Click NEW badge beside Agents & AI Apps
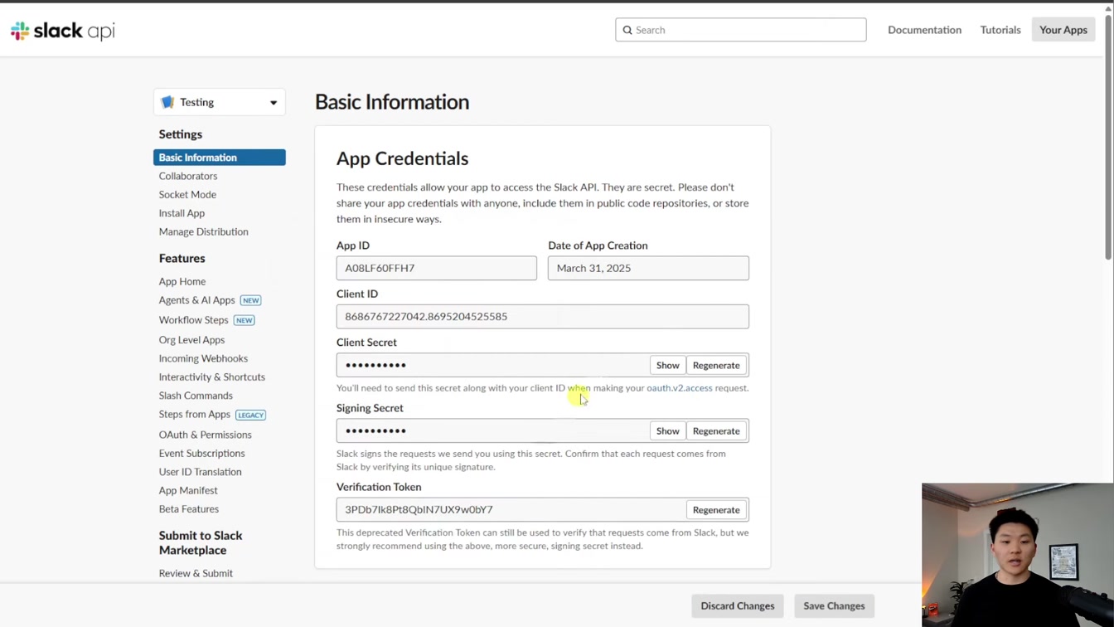The image size is (1114, 627). (x=250, y=300)
